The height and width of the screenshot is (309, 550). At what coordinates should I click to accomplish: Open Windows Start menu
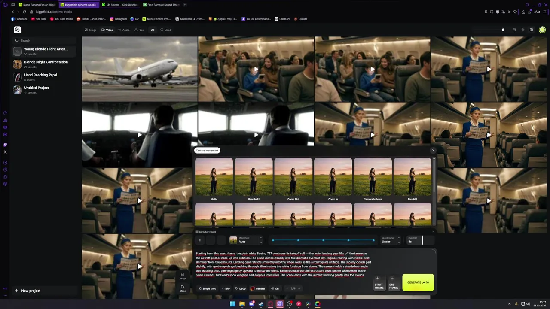pyautogui.click(x=232, y=304)
